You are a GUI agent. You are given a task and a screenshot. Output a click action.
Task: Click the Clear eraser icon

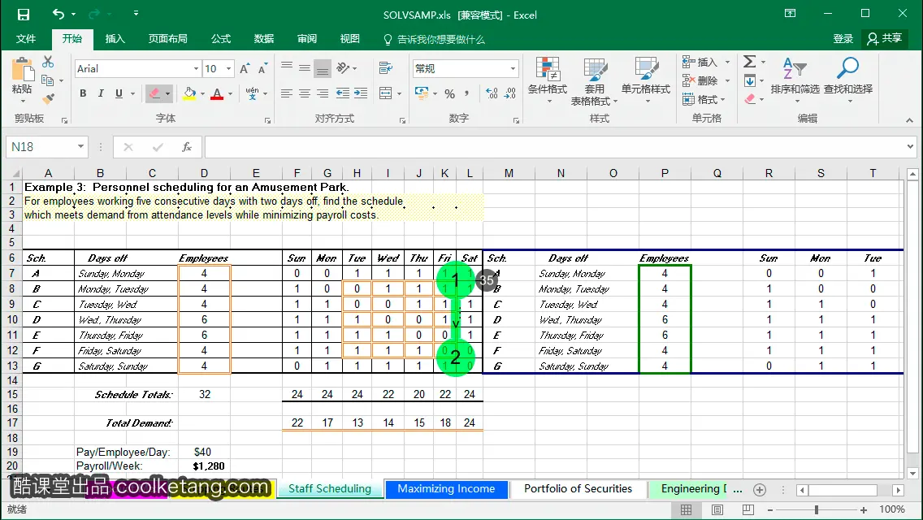click(x=750, y=99)
